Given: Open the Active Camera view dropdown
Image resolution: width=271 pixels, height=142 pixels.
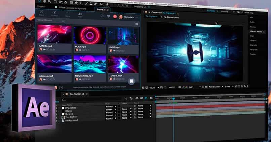Looking at the screenshot, I should coord(216,87).
